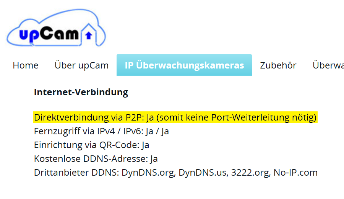The width and height of the screenshot is (344, 199).
Task: Click the Fernzugriff via IPv4 / IPv6 line
Action: pyautogui.click(x=101, y=131)
